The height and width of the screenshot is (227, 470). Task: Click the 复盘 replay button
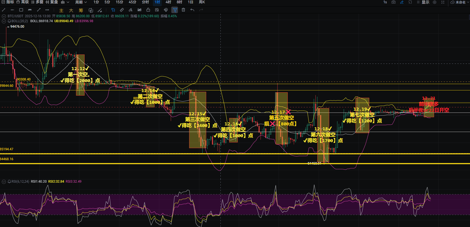52,2
